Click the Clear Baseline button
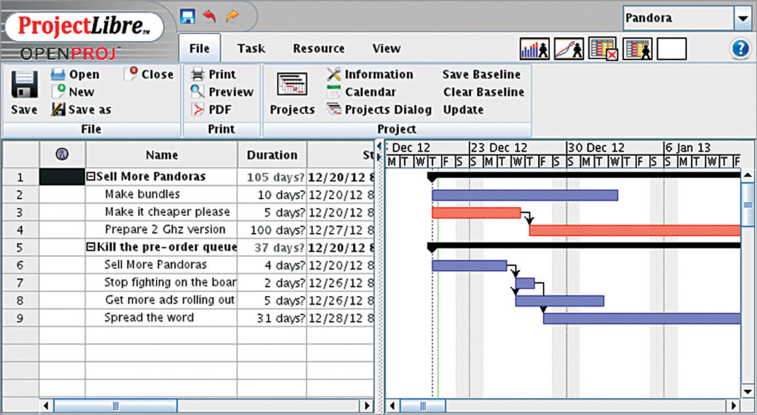 (x=483, y=92)
